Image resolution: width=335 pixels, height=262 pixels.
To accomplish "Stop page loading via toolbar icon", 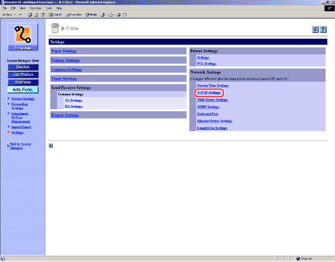I will [30, 15].
